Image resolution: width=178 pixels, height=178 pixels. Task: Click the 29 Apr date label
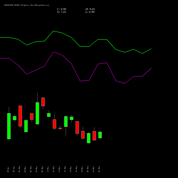point(8,170)
